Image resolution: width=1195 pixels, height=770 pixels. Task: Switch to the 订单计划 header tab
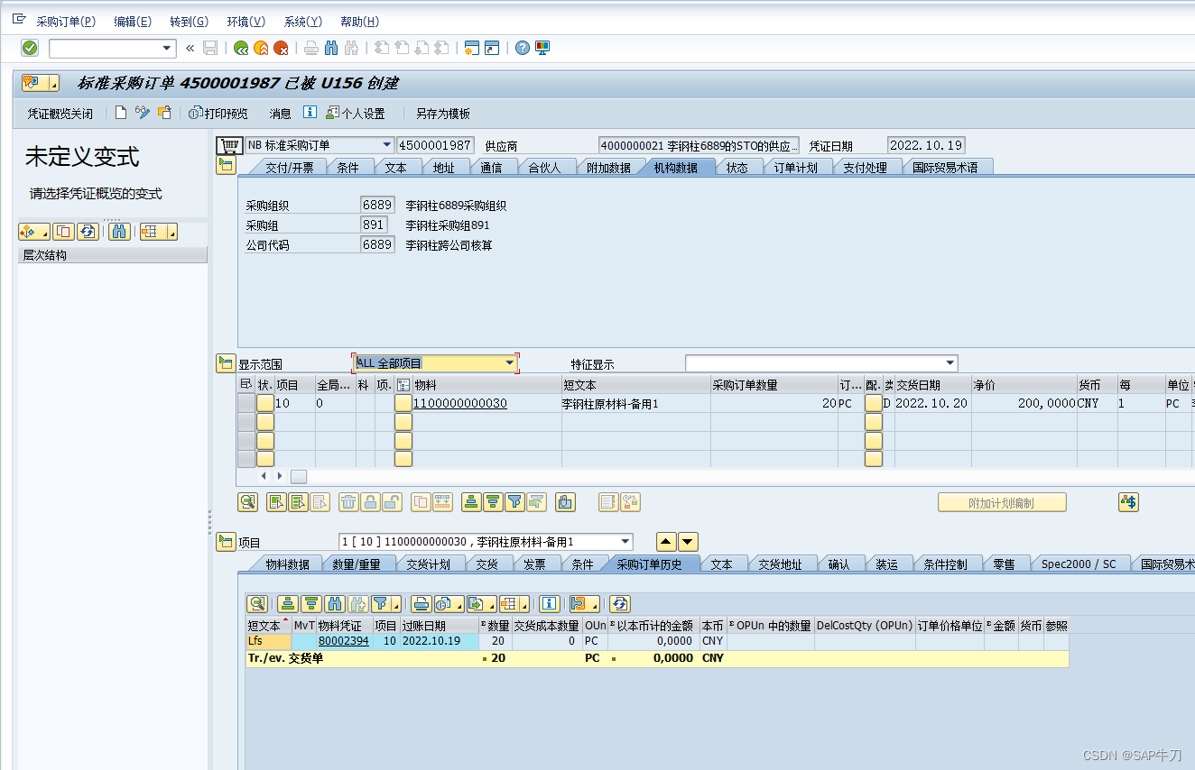pos(795,168)
